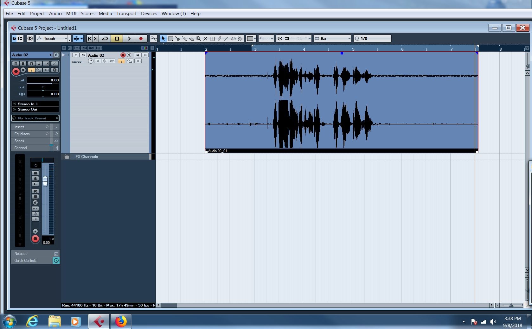Select the Mute tool in the toolbar

205,38
